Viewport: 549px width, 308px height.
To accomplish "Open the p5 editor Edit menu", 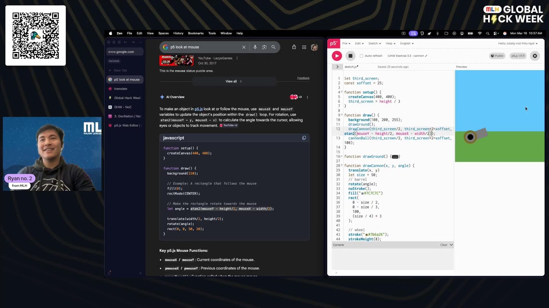I will coord(359,43).
